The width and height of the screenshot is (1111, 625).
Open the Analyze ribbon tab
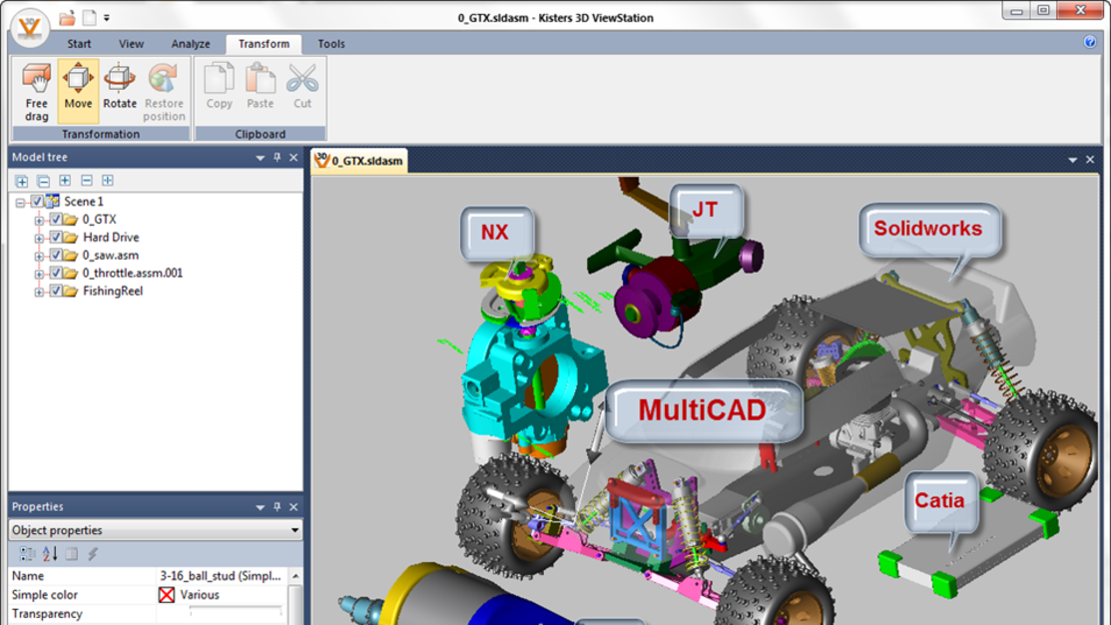click(191, 44)
